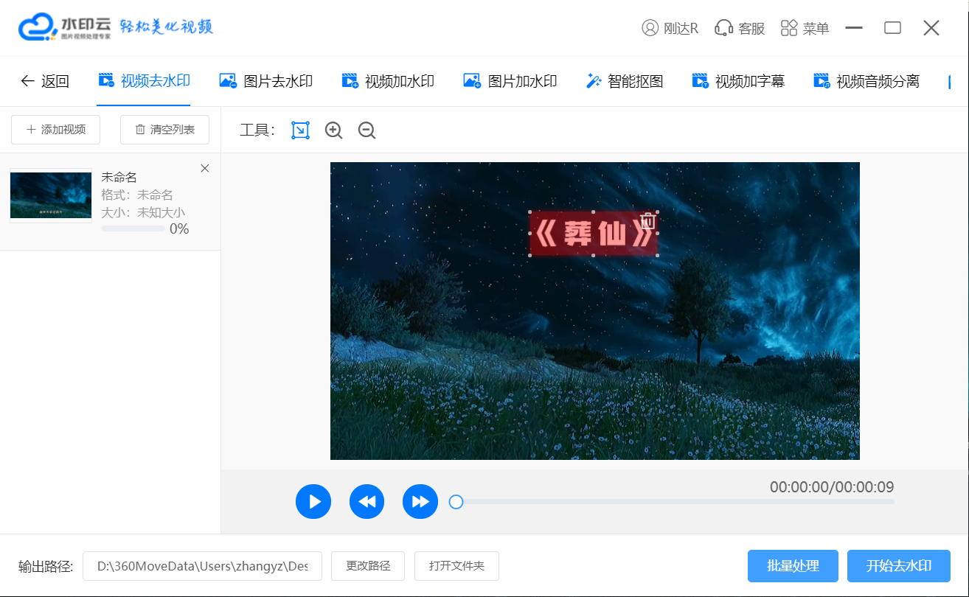Click 批量处理 button
Viewport: 969px width, 597px height.
click(x=793, y=566)
